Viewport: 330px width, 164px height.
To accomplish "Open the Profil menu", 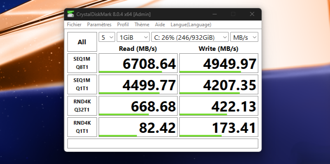I will (x=123, y=25).
